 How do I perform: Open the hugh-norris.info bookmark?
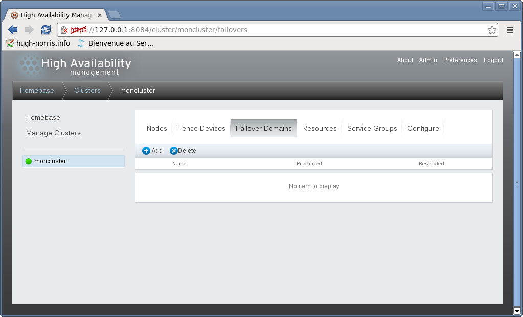(38, 43)
